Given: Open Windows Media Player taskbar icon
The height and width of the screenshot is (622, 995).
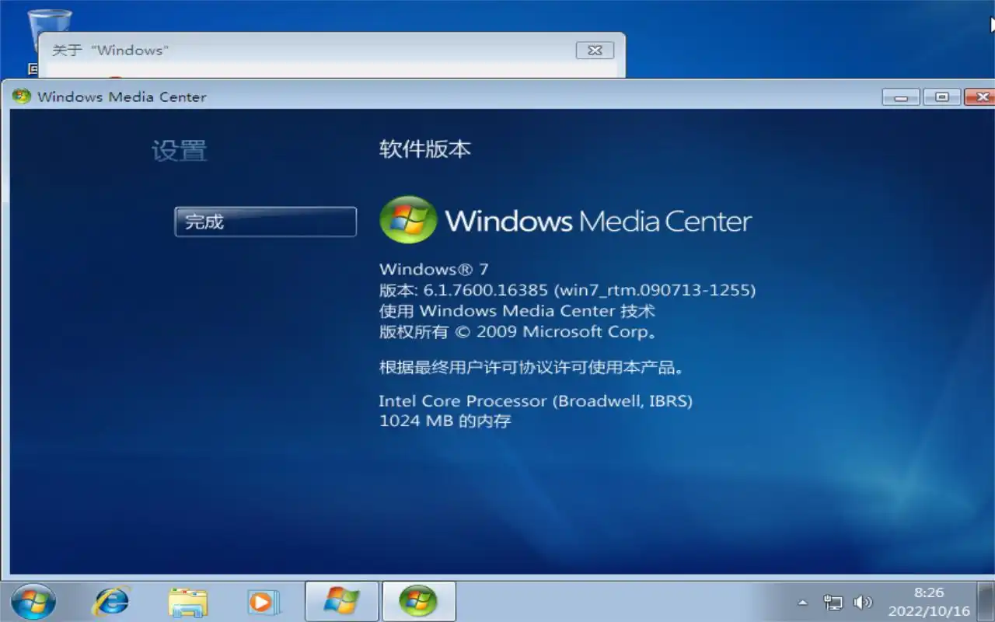Looking at the screenshot, I should 263,602.
